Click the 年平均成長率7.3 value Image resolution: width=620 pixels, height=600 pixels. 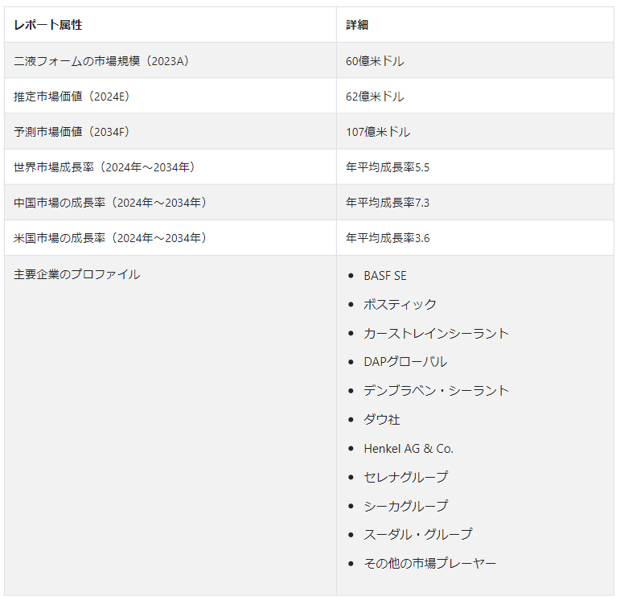coord(388,203)
